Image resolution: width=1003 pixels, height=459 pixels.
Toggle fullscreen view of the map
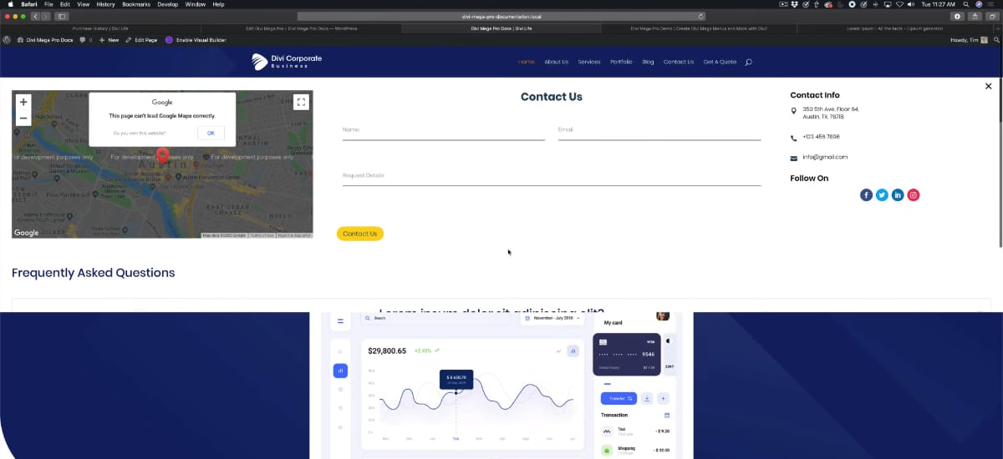coord(301,102)
